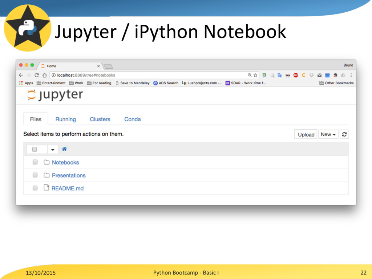This screenshot has height=279, width=372.
Task: Click the green monitor extension icon
Action: click(x=264, y=75)
